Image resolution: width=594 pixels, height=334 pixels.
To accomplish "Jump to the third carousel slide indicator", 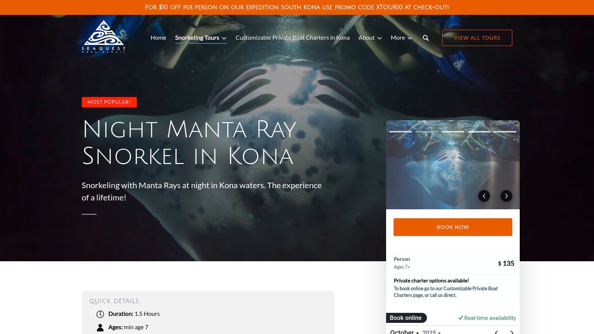I will click(x=453, y=131).
